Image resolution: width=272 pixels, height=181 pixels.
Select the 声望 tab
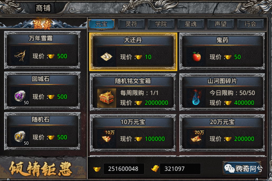(x=221, y=24)
